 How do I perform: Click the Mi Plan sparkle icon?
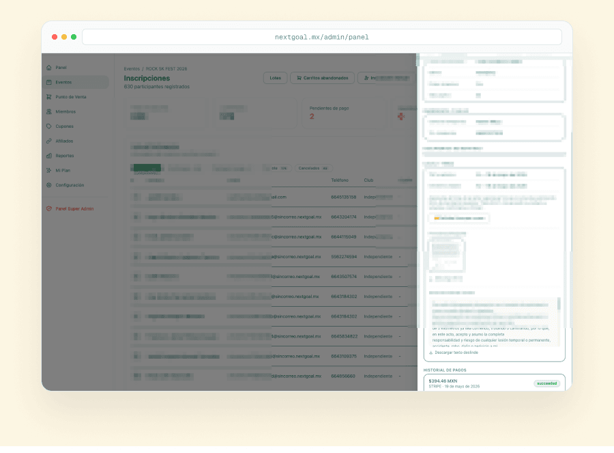(49, 171)
